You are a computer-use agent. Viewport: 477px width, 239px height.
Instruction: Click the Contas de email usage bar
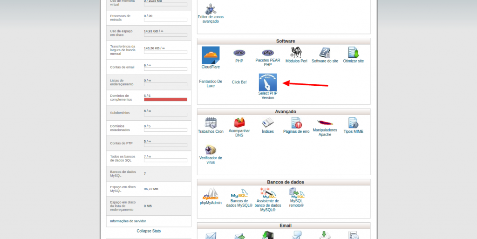(x=165, y=69)
